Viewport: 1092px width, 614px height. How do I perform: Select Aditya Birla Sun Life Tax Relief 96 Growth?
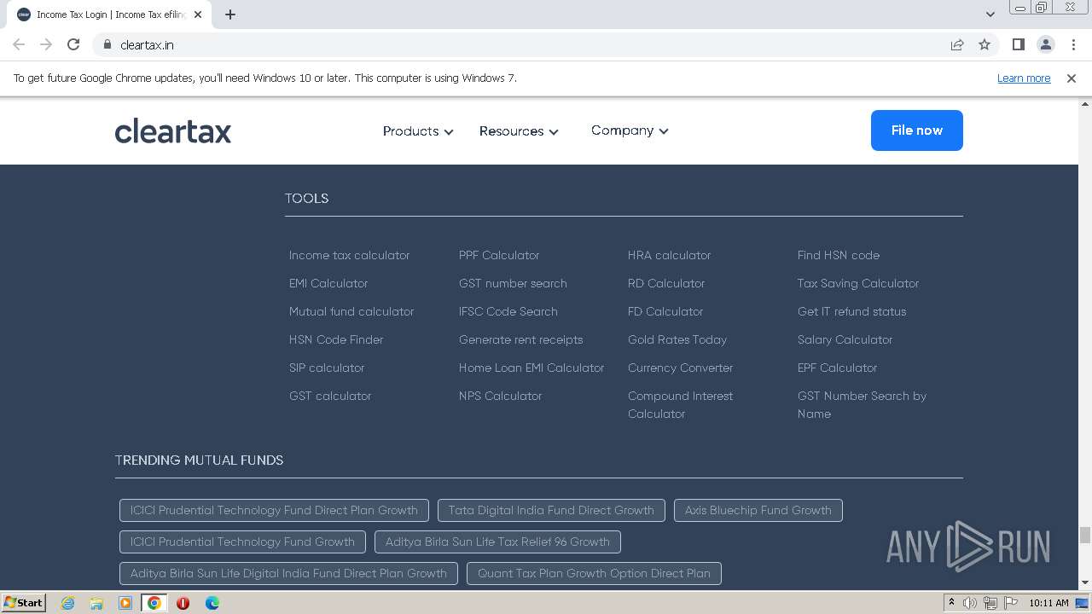pyautogui.click(x=497, y=542)
